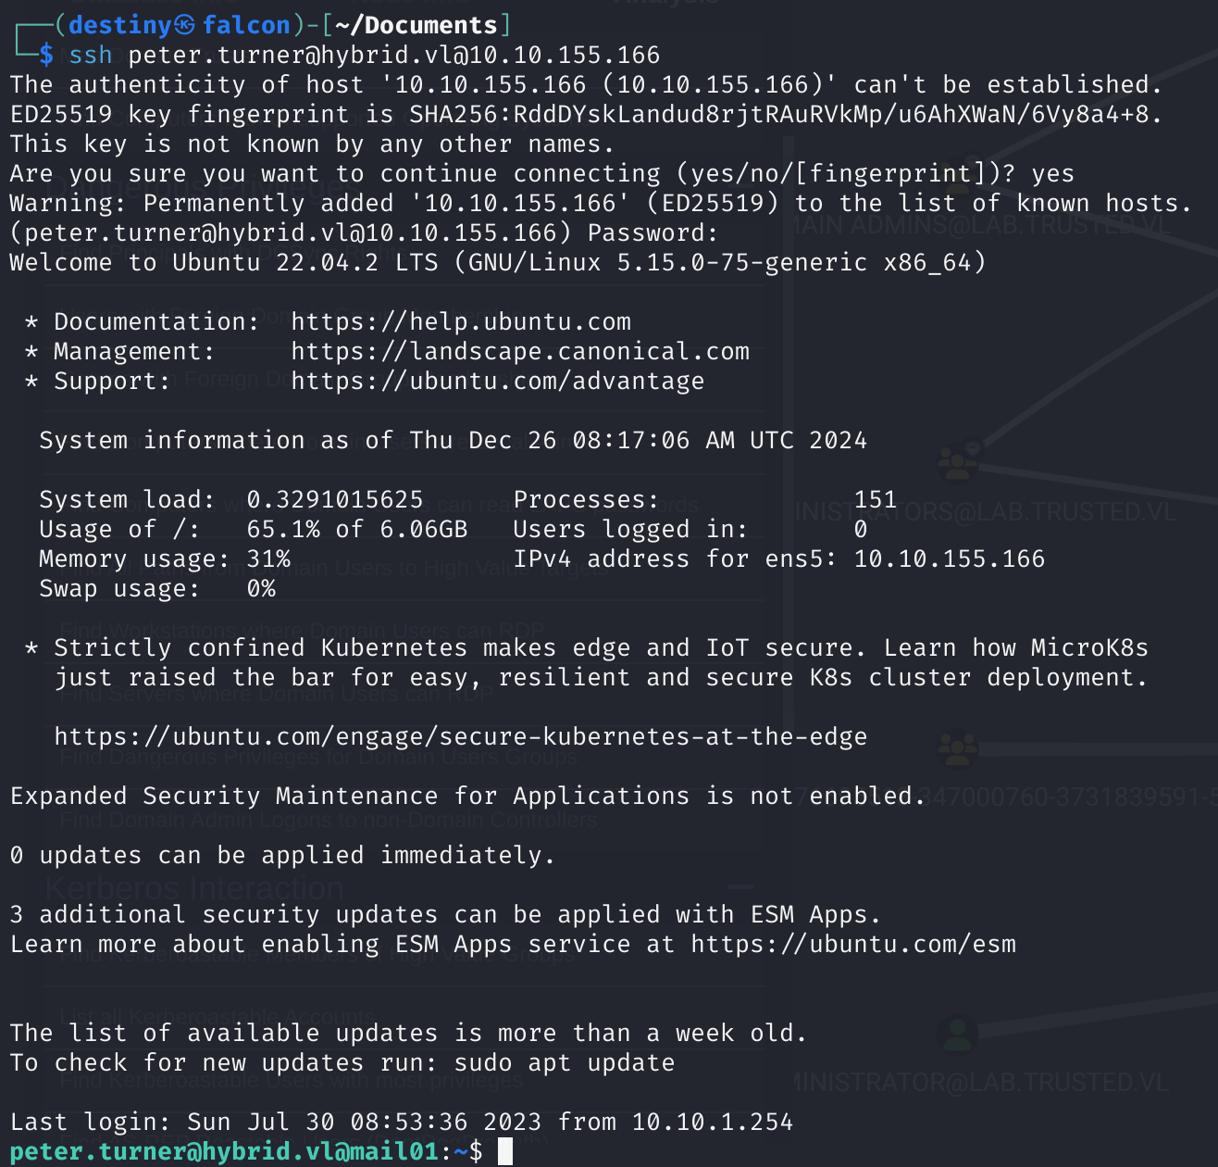
Task: Click the ens5 IPv4 address value
Action: pos(949,558)
